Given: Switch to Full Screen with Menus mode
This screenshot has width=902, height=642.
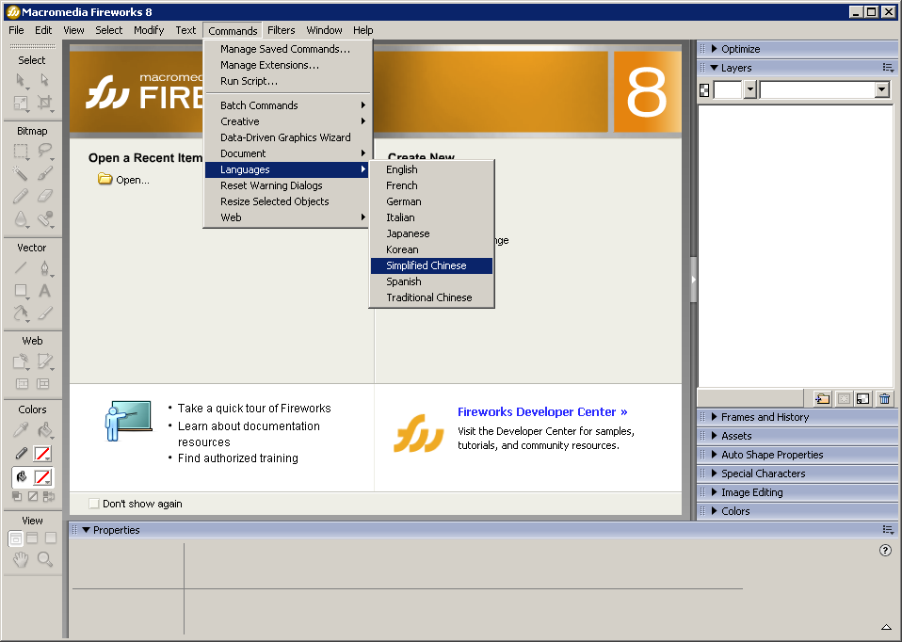Looking at the screenshot, I should 32,538.
